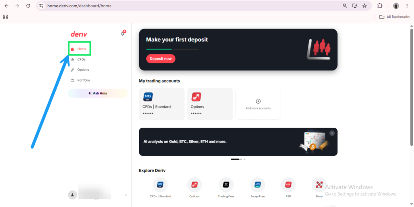Open the Chrome profile avatar
The height and width of the screenshot is (207, 414).
pos(396,6)
